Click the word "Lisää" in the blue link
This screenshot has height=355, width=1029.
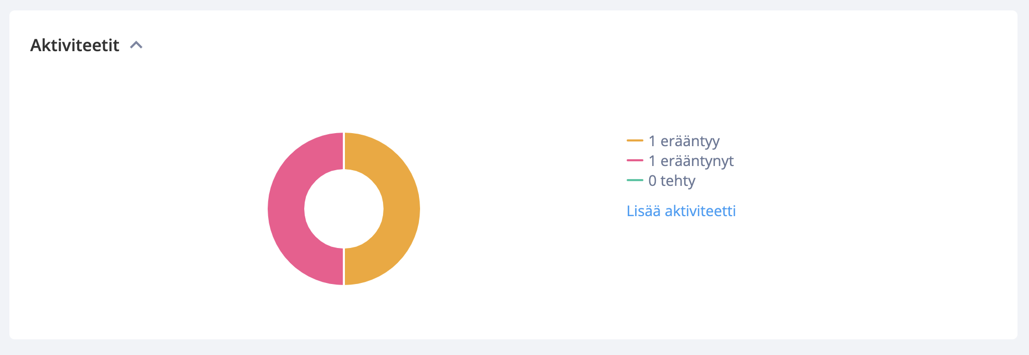tap(643, 211)
